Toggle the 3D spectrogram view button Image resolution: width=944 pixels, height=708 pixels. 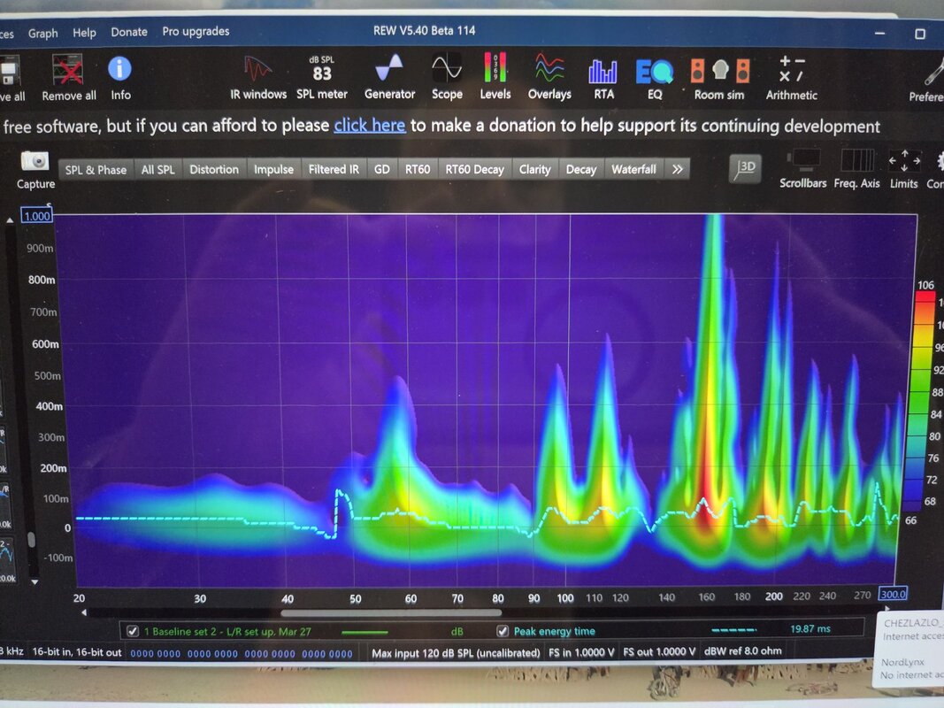[x=745, y=168]
